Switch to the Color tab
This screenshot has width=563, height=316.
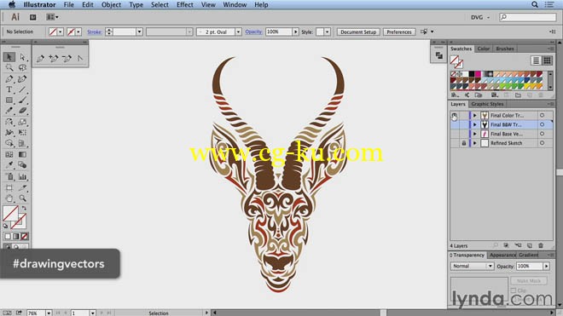point(484,49)
